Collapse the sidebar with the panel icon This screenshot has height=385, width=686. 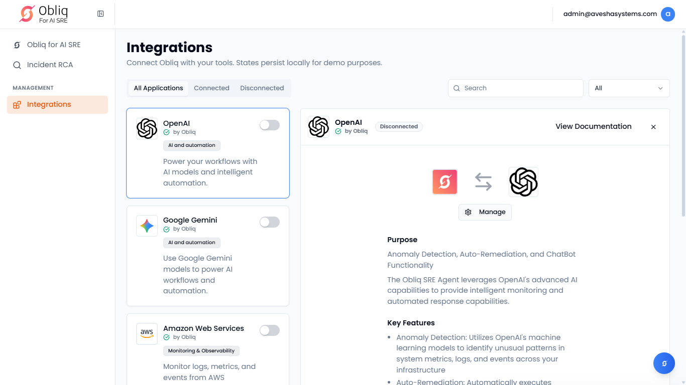point(100,14)
